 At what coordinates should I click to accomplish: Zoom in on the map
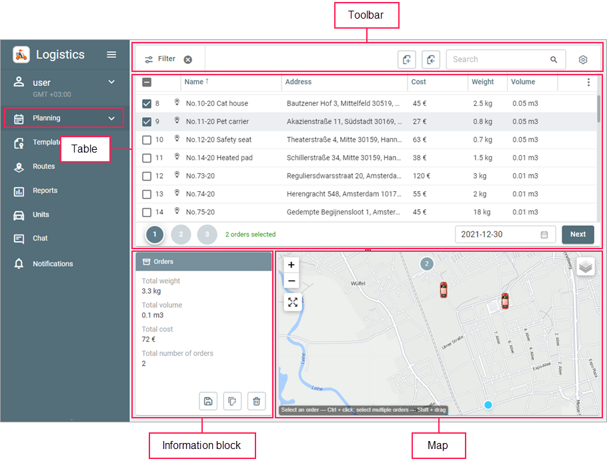(291, 264)
